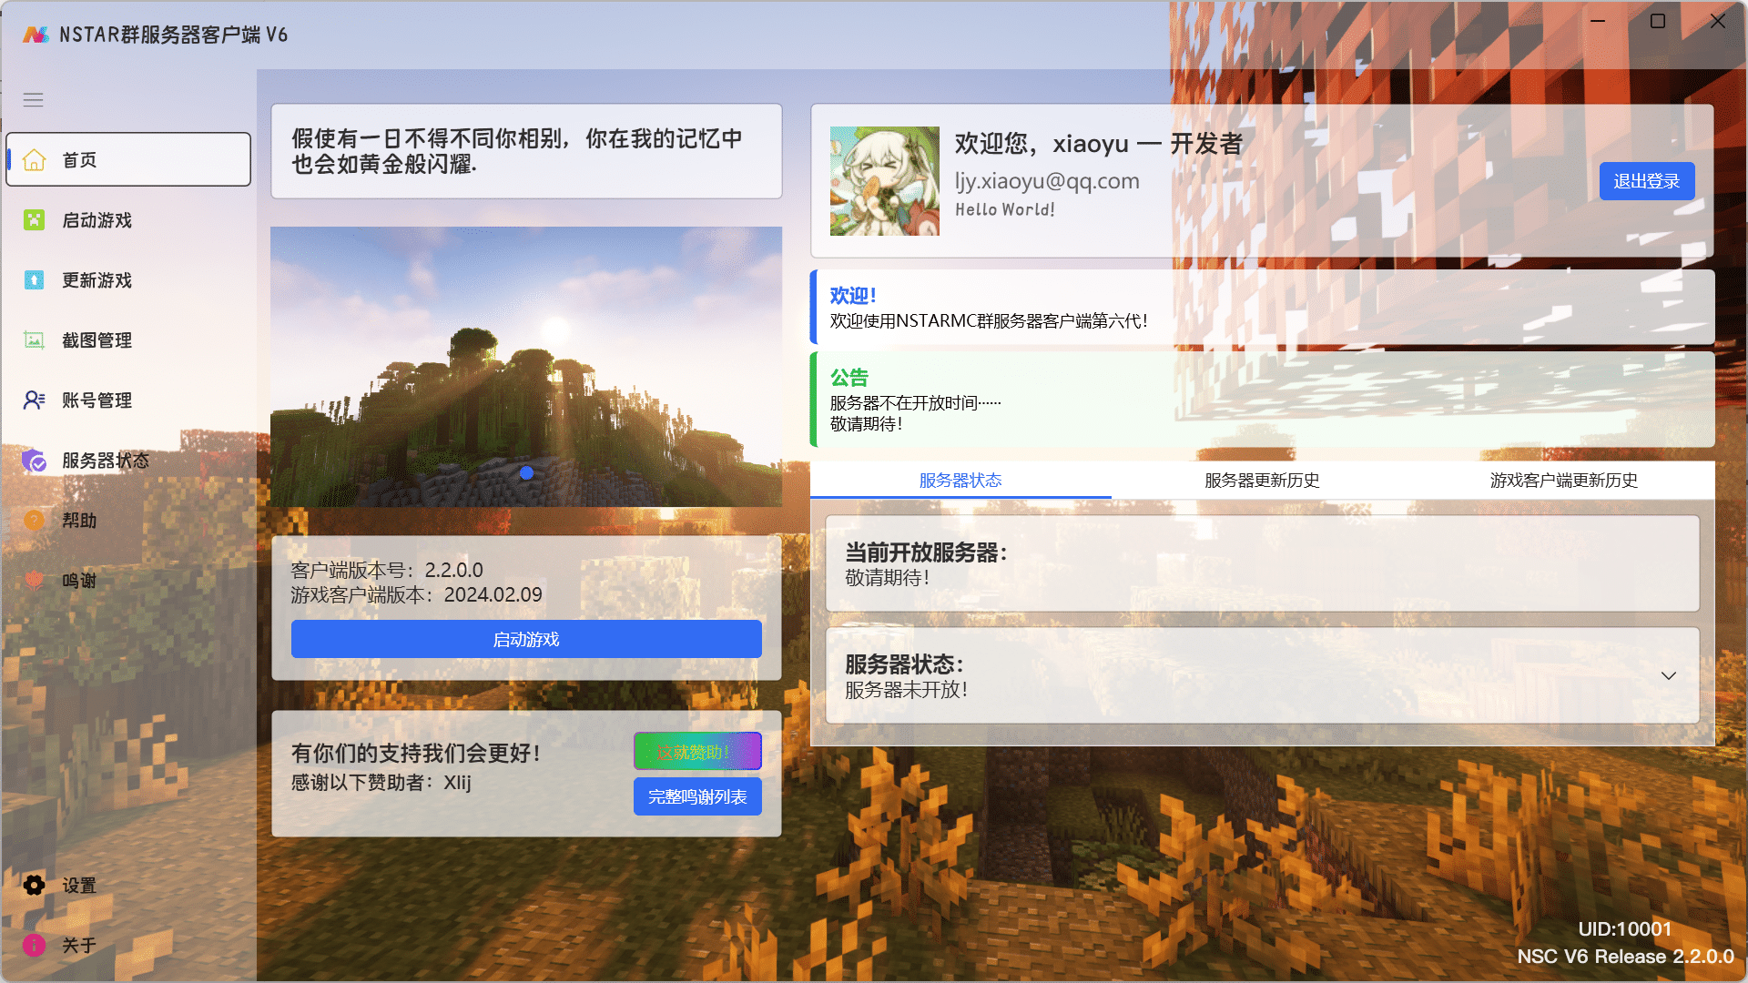Maximize the NSTAR client window
This screenshot has height=983, width=1748.
[1658, 21]
